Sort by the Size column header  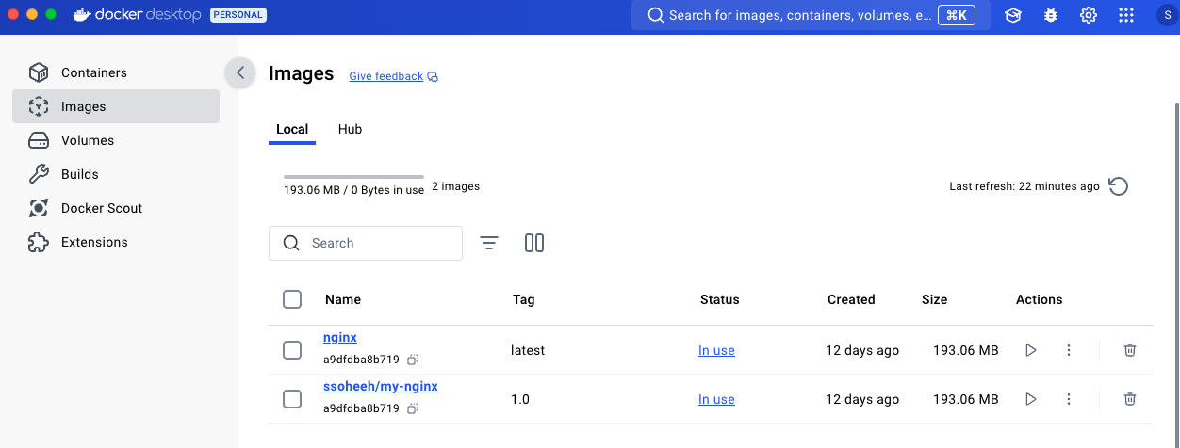(935, 299)
